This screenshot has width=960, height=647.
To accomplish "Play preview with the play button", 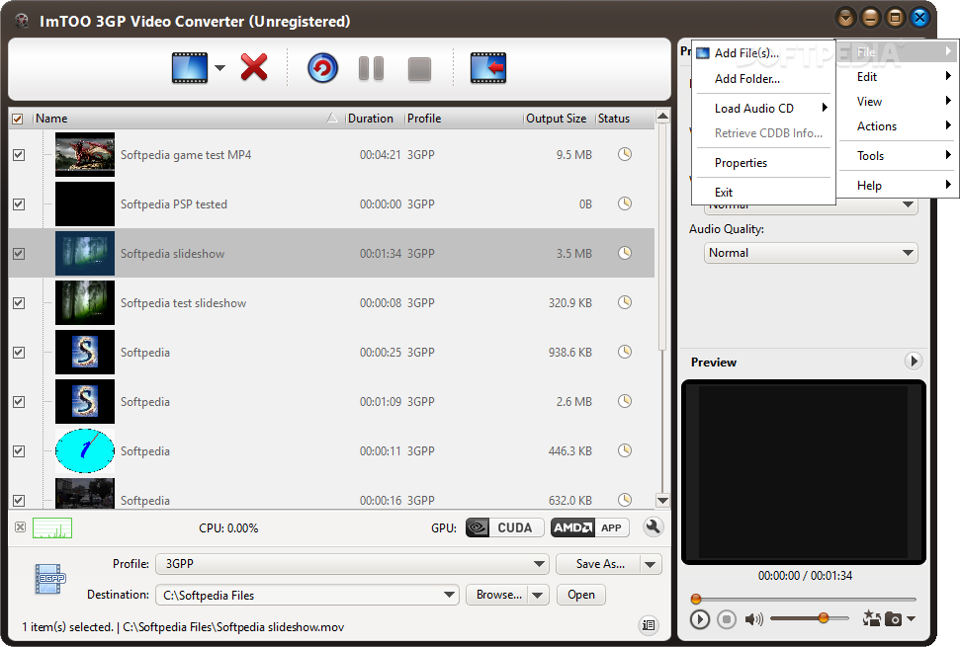I will 700,619.
